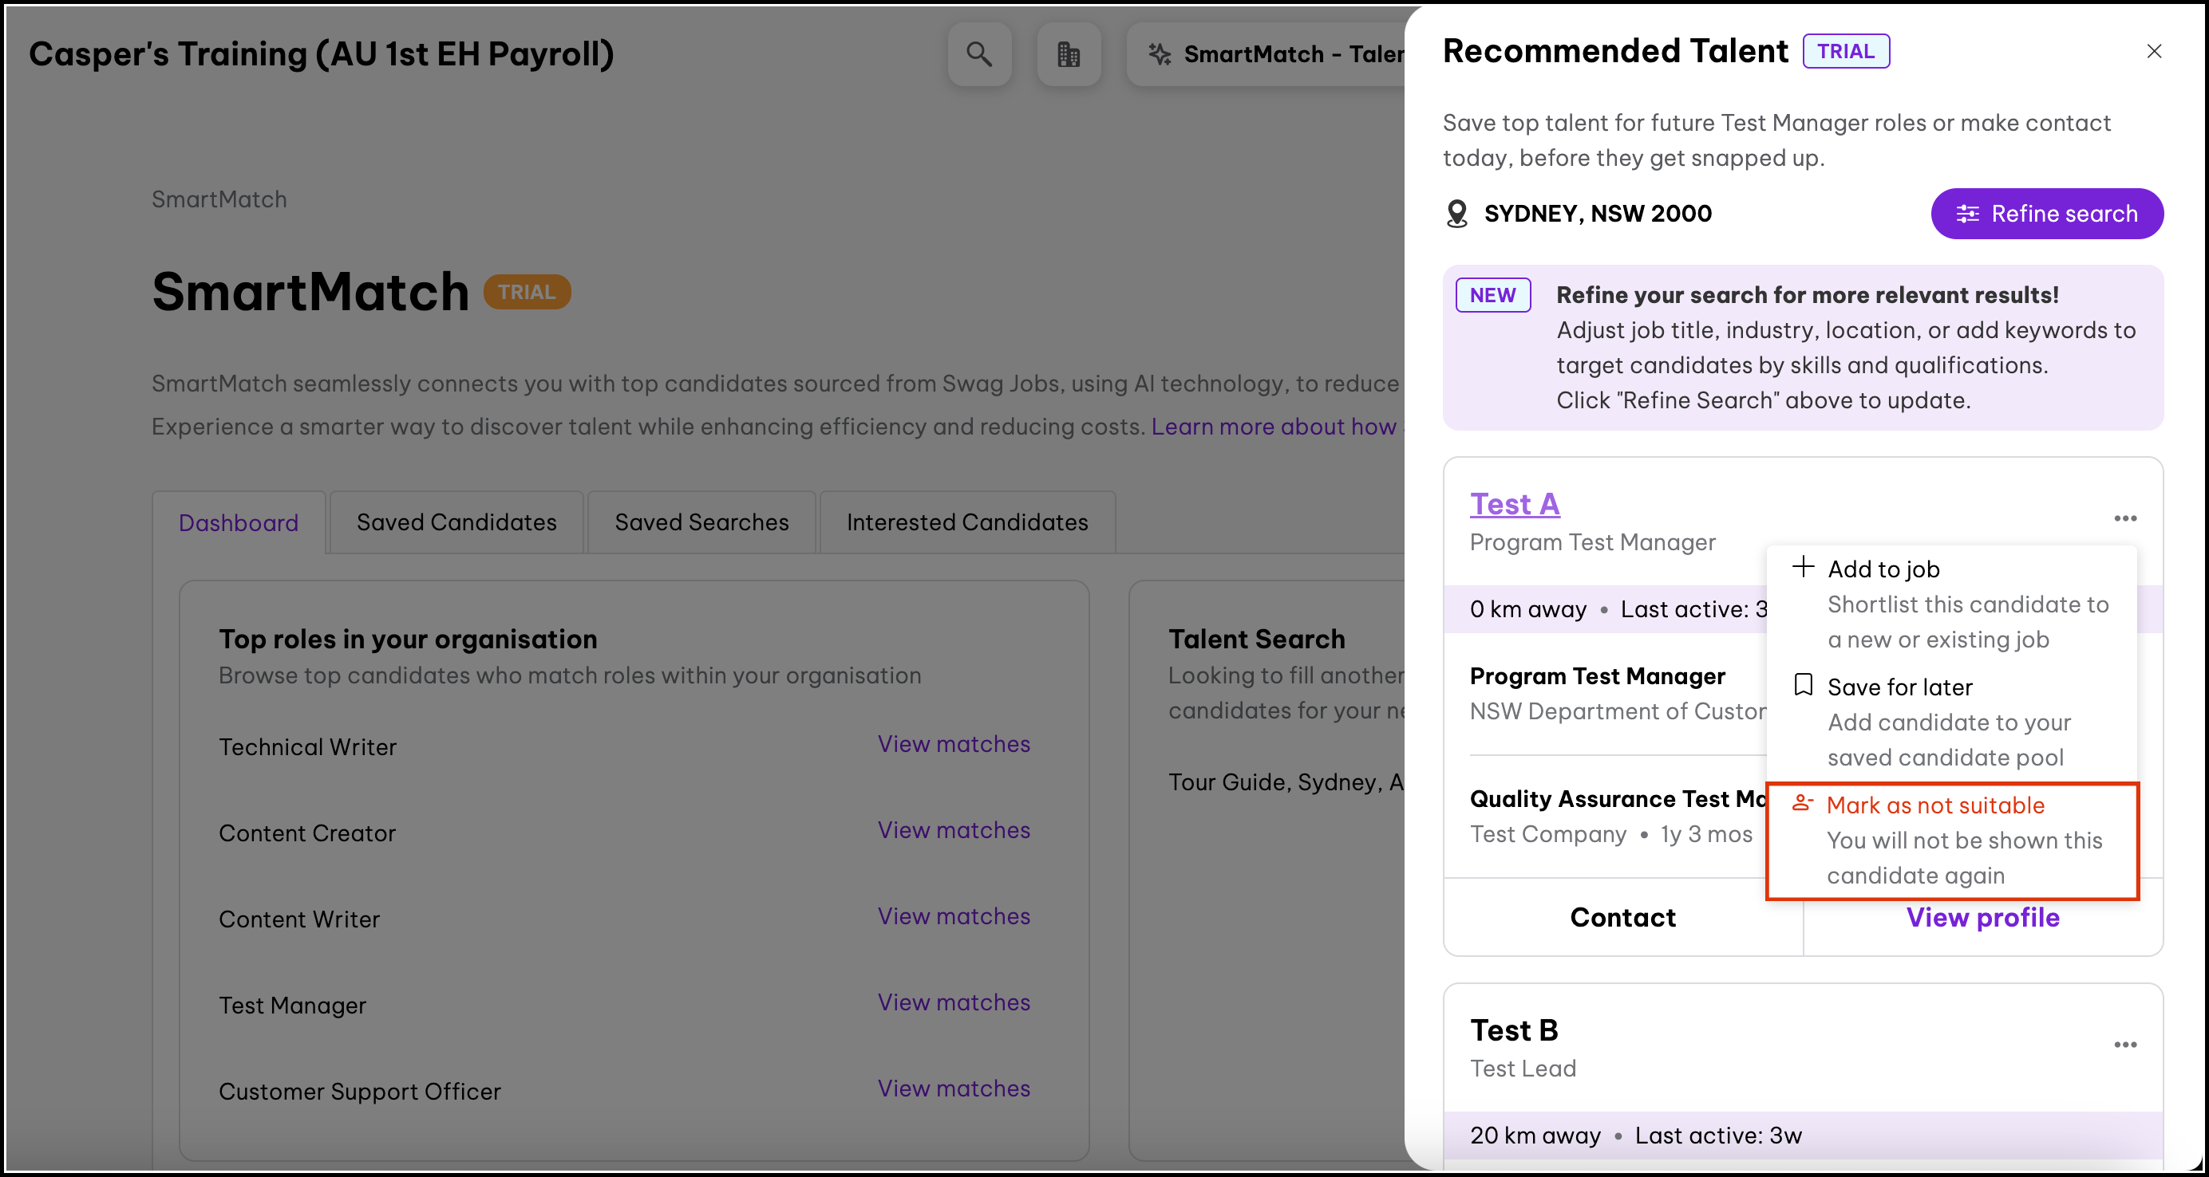
Task: Open Interested Candidates tab
Action: (966, 522)
